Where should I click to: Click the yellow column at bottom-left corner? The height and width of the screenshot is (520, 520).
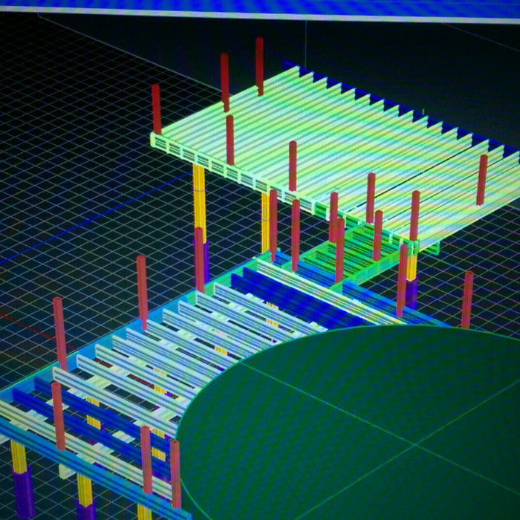19,457
